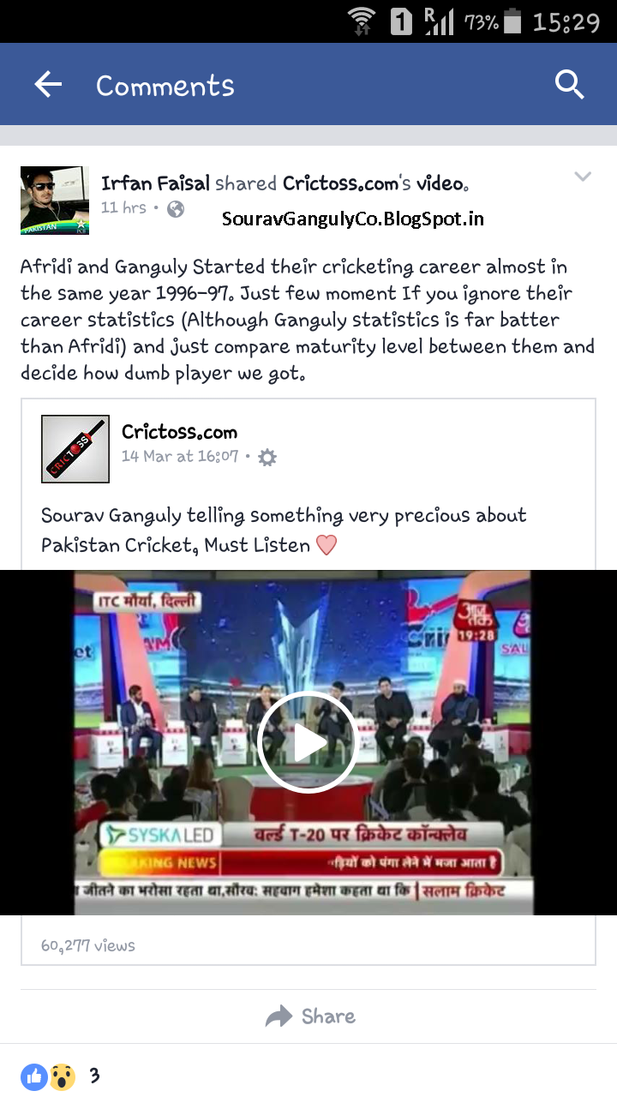617x1097 pixels.
Task: Play the Sourav Ganguly video
Action: click(x=308, y=742)
